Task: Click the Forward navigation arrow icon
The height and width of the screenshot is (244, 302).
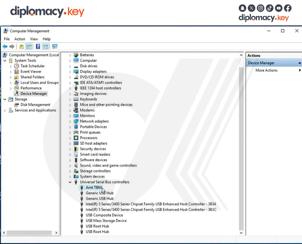Action: point(11,46)
